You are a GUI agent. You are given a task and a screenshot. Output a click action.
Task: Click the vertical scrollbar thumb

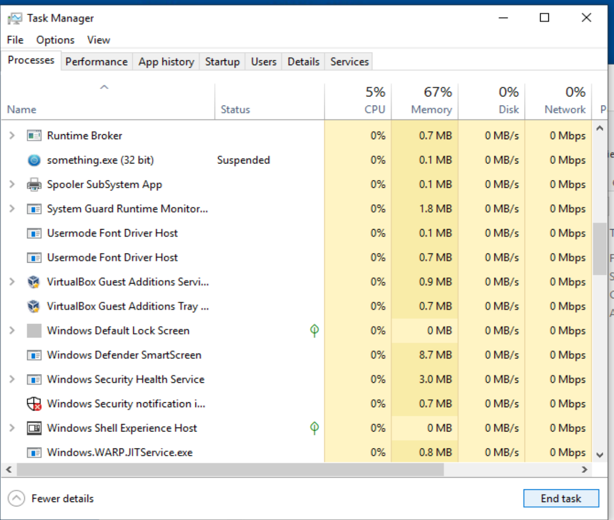[600, 249]
